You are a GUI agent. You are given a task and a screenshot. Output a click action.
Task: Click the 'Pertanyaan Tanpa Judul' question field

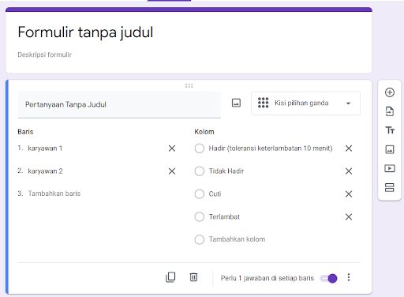[x=119, y=105]
